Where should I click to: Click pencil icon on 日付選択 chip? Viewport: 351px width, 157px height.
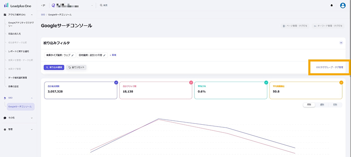pyautogui.click(x=104, y=55)
